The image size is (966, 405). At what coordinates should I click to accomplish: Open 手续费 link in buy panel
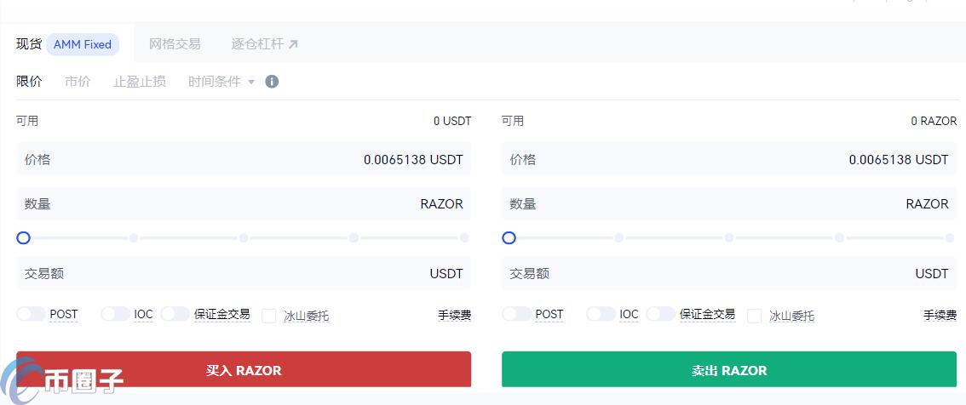pos(455,315)
